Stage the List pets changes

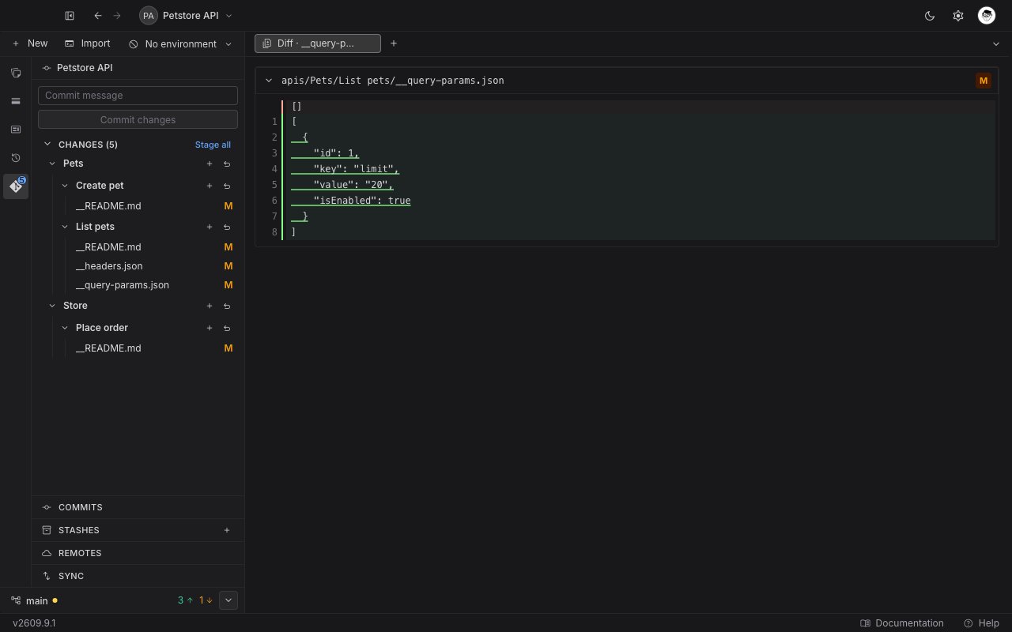pyautogui.click(x=210, y=227)
